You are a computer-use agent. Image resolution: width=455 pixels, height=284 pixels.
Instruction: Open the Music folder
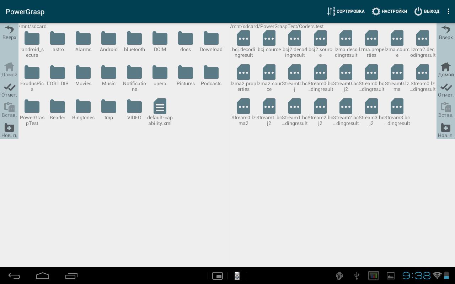(109, 76)
